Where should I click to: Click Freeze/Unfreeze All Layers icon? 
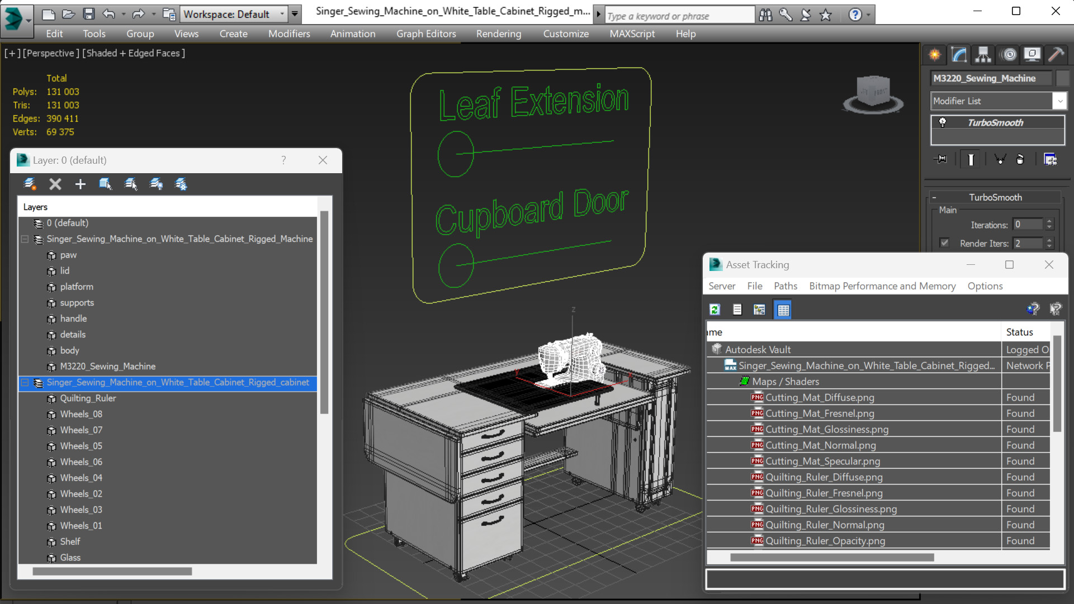coord(181,184)
